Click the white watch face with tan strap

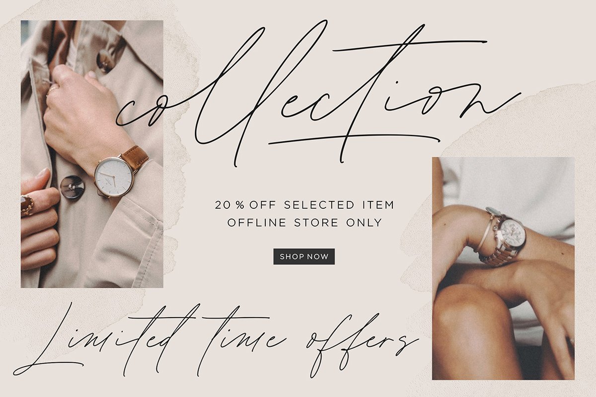(114, 177)
